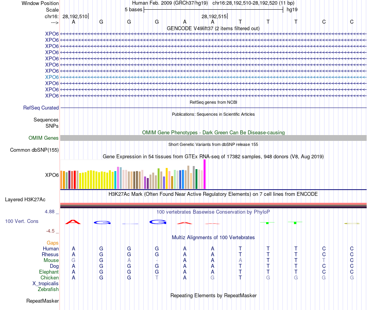This screenshot has width=367, height=310.
Task: Click the tallest blue G PhyloP logo letter
Action: point(158,222)
